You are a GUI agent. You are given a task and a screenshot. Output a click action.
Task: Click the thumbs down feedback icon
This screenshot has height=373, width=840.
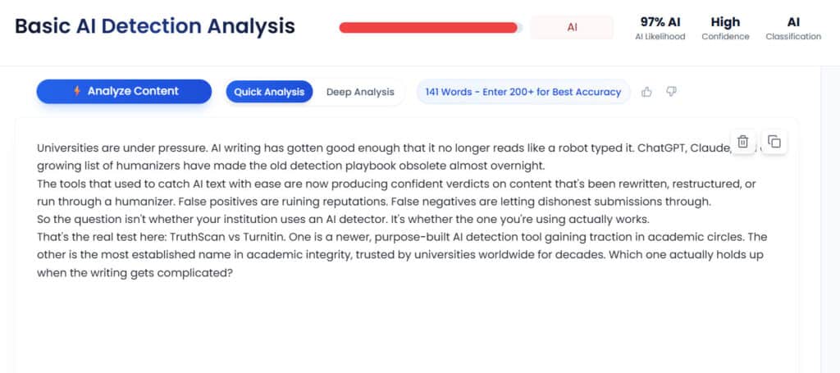pos(671,92)
